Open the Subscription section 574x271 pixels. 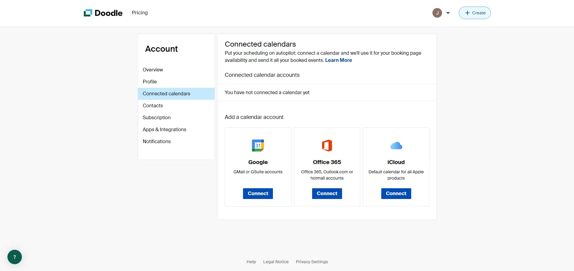click(x=176, y=117)
